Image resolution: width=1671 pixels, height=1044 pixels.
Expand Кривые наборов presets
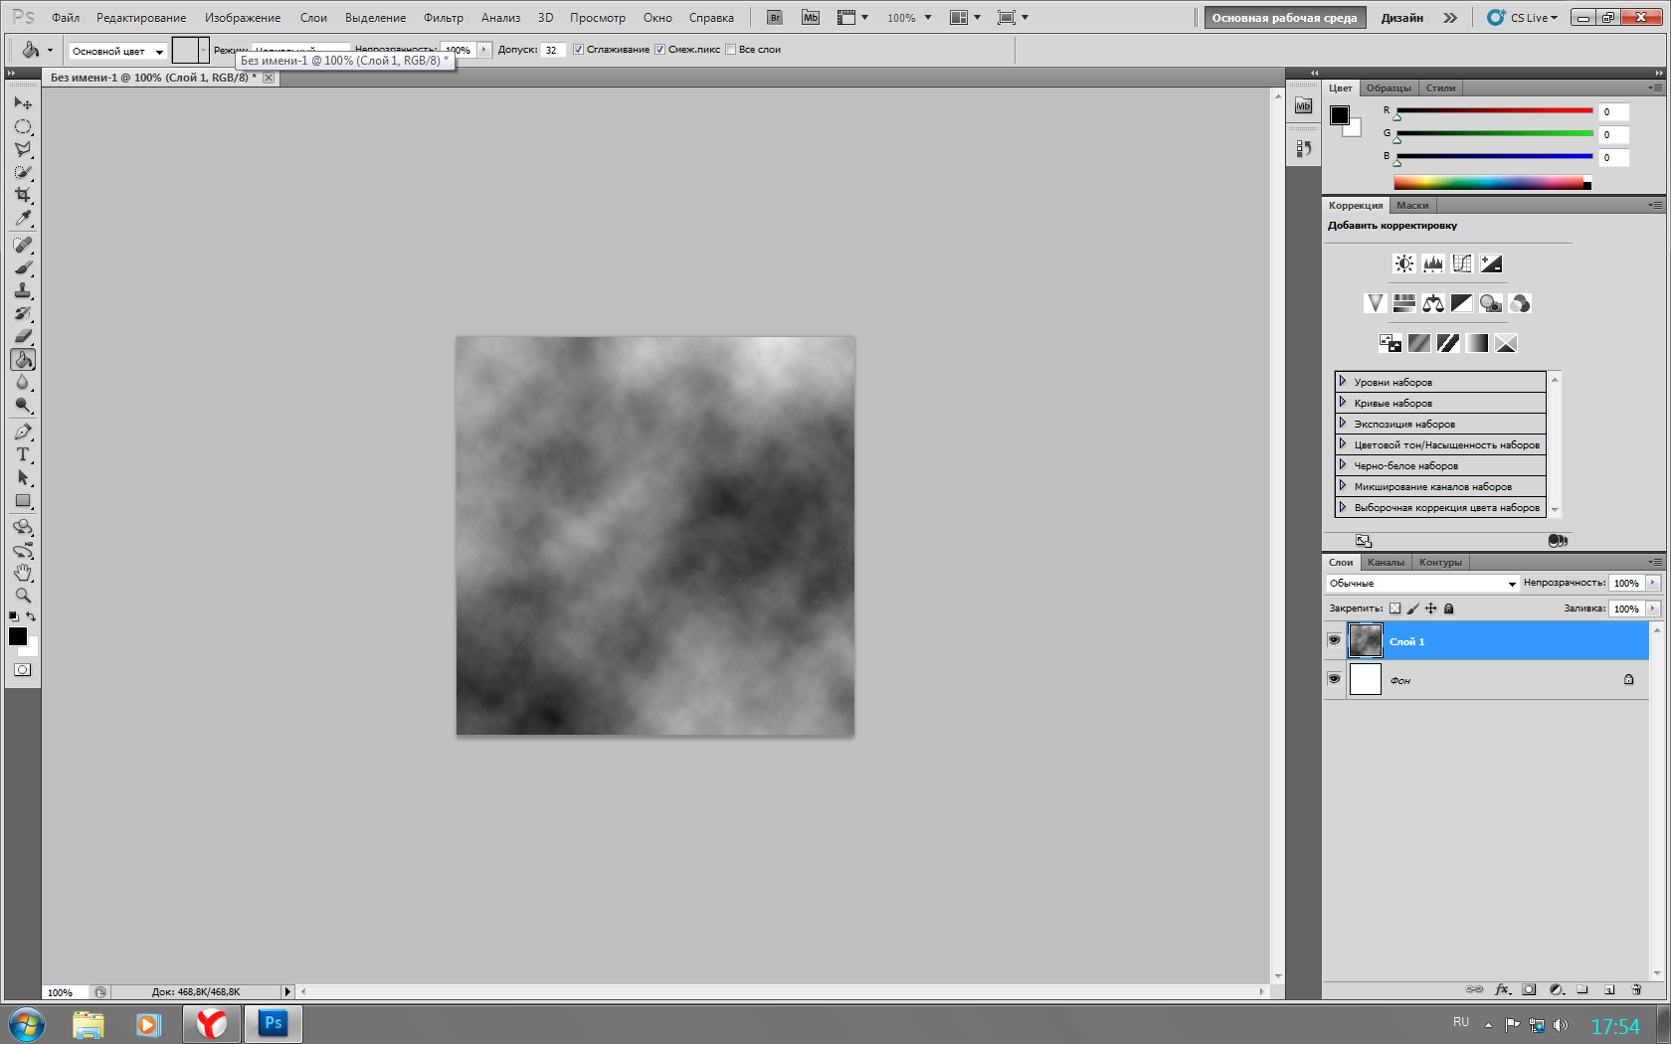tap(1342, 403)
